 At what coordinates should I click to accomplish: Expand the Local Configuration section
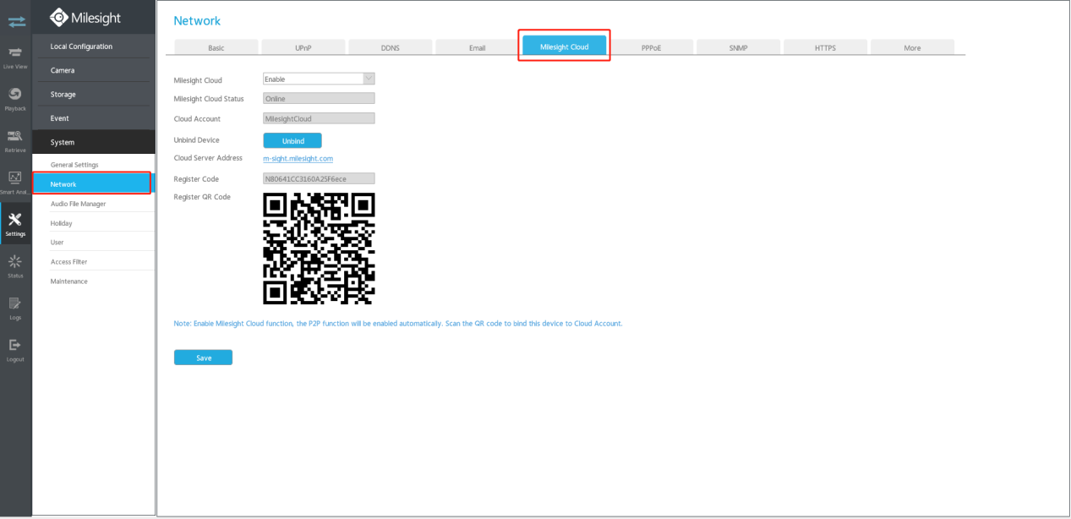[94, 46]
